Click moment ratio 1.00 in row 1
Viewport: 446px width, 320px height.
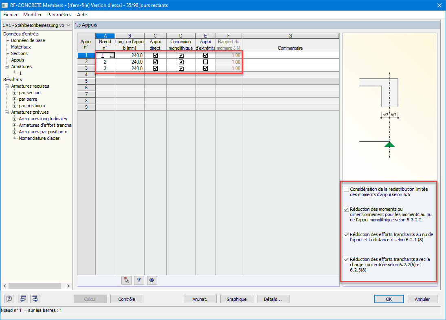tap(228, 55)
